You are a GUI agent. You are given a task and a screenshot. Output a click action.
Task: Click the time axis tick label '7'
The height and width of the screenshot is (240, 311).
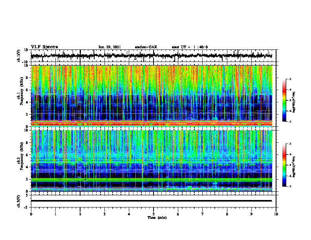203,214
